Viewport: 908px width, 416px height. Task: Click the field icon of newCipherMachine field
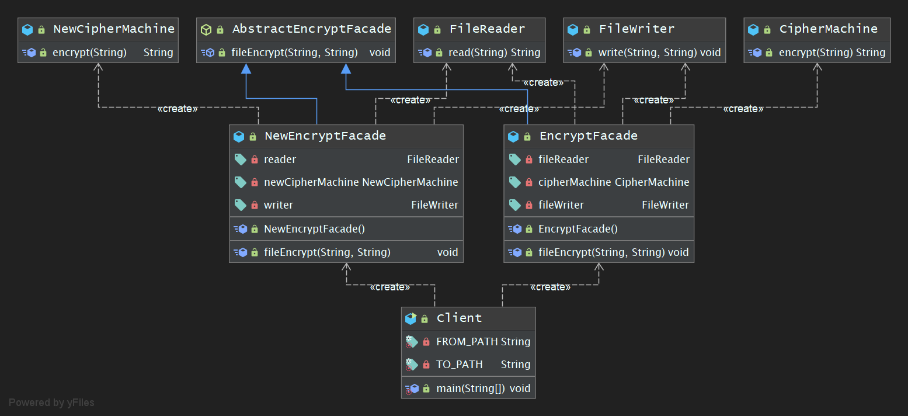[x=240, y=182]
